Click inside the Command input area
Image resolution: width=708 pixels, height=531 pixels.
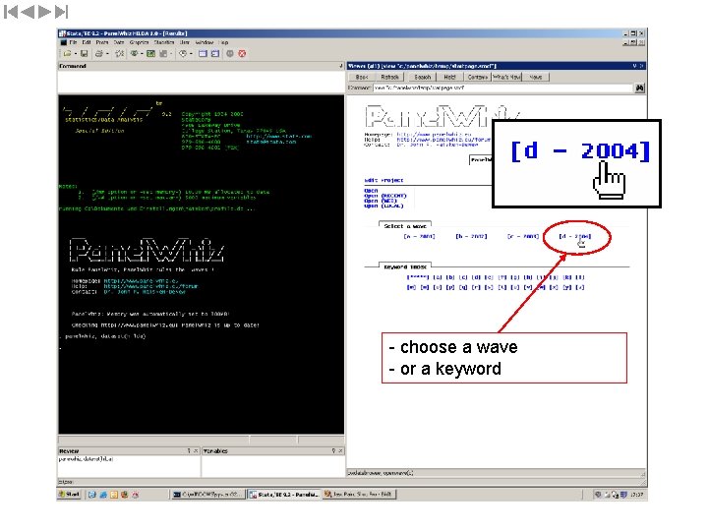(201, 82)
